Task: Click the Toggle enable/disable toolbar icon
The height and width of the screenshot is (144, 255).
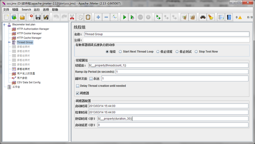Action: [x=114, y=17]
